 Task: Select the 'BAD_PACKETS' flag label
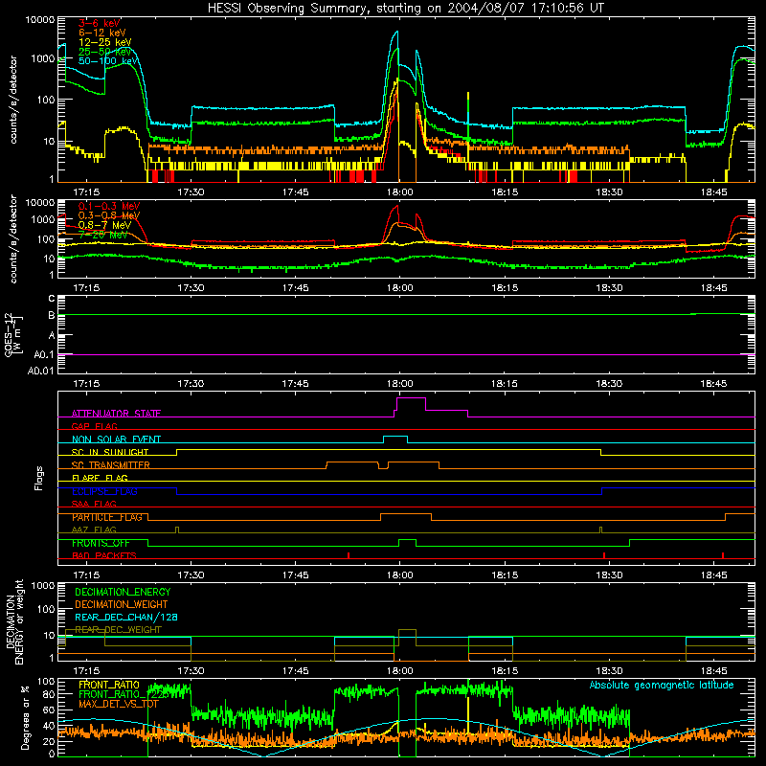[104, 555]
